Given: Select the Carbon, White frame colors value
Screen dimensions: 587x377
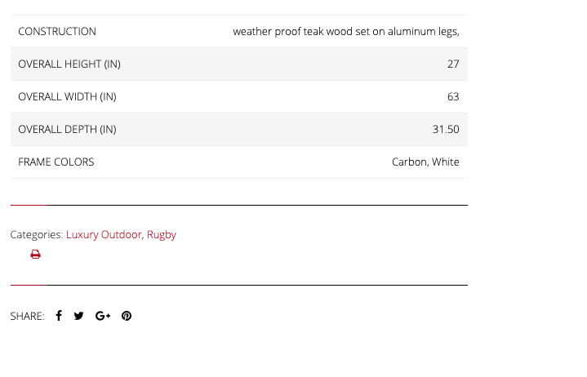Looking at the screenshot, I should click(x=425, y=162).
